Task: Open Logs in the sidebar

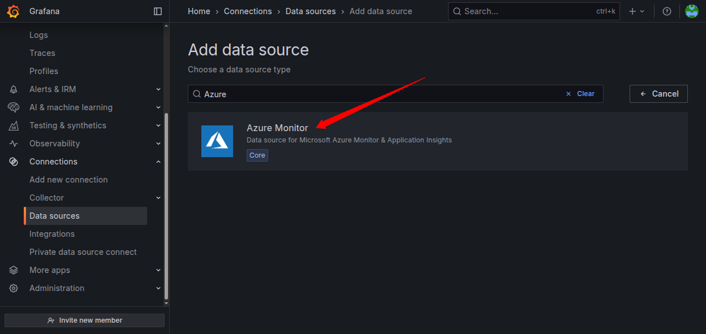Action: 38,35
